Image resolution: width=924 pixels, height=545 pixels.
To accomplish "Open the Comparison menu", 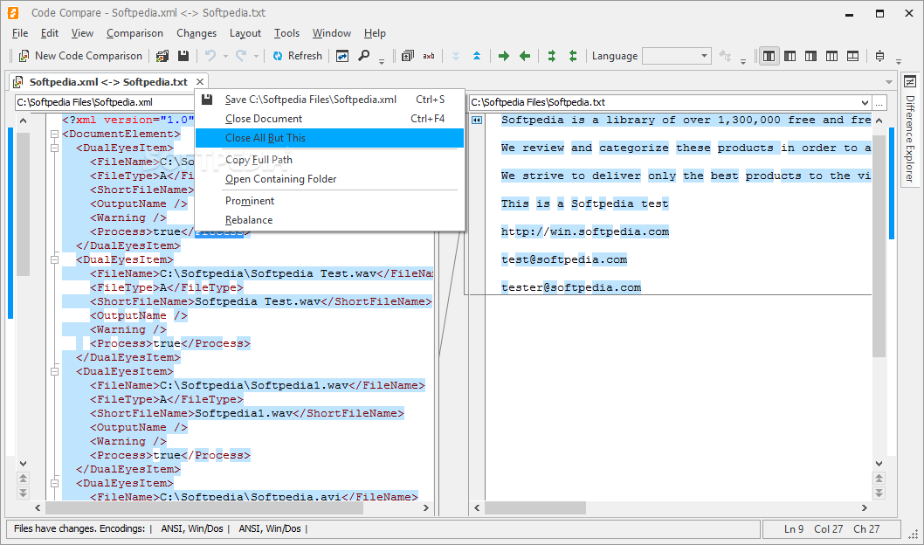I will 135,33.
